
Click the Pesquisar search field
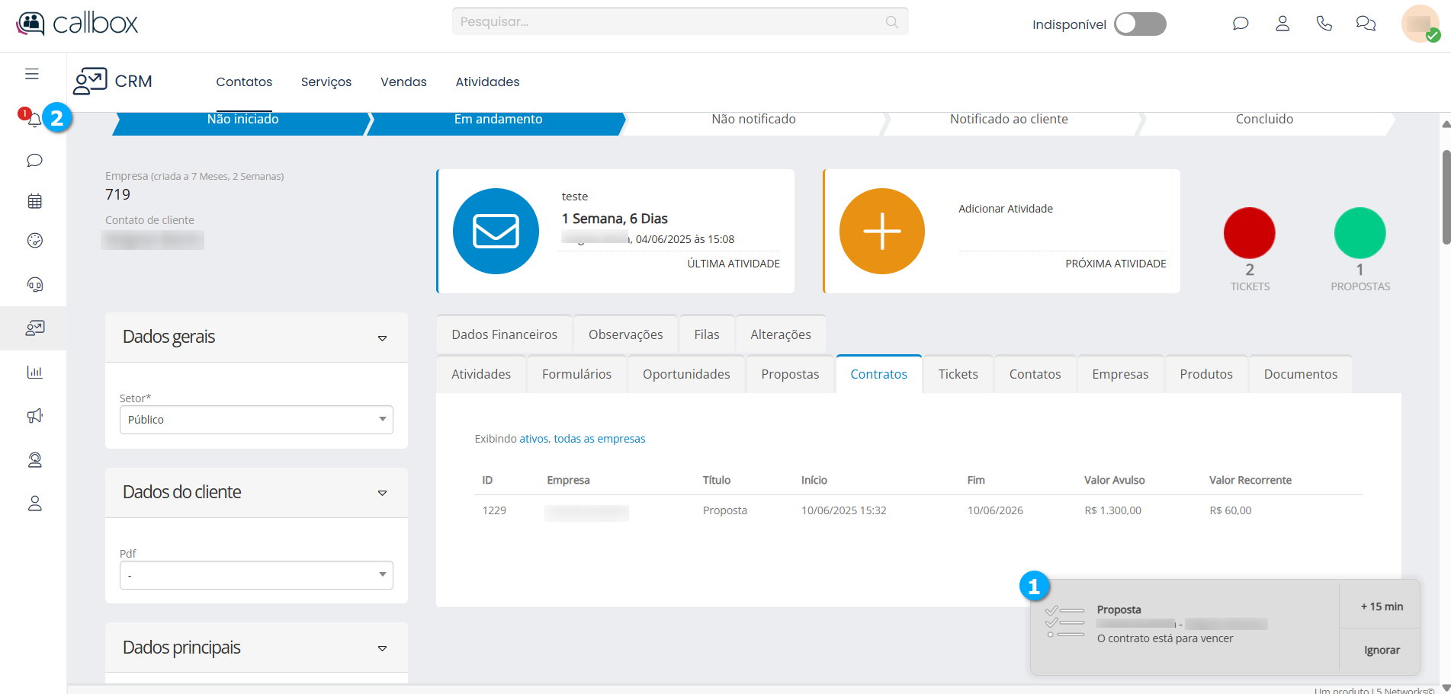click(671, 22)
